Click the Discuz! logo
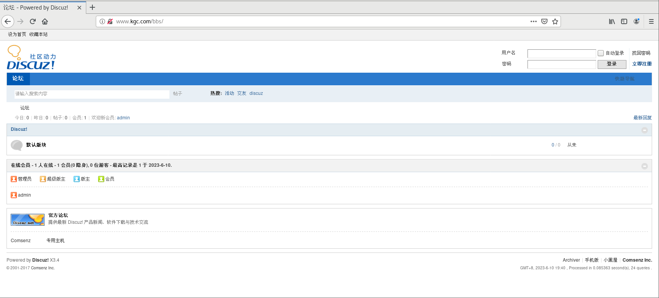The image size is (659, 298). [x=31, y=57]
